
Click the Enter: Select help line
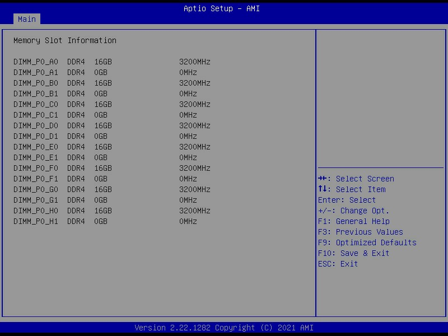click(x=347, y=200)
